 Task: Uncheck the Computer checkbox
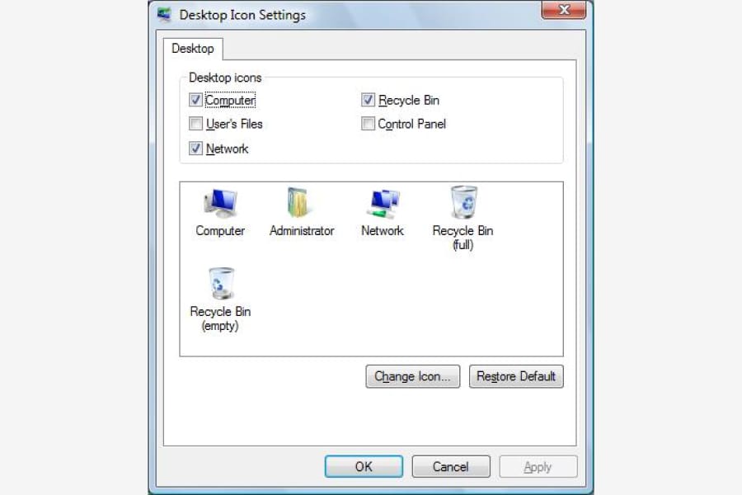point(195,100)
